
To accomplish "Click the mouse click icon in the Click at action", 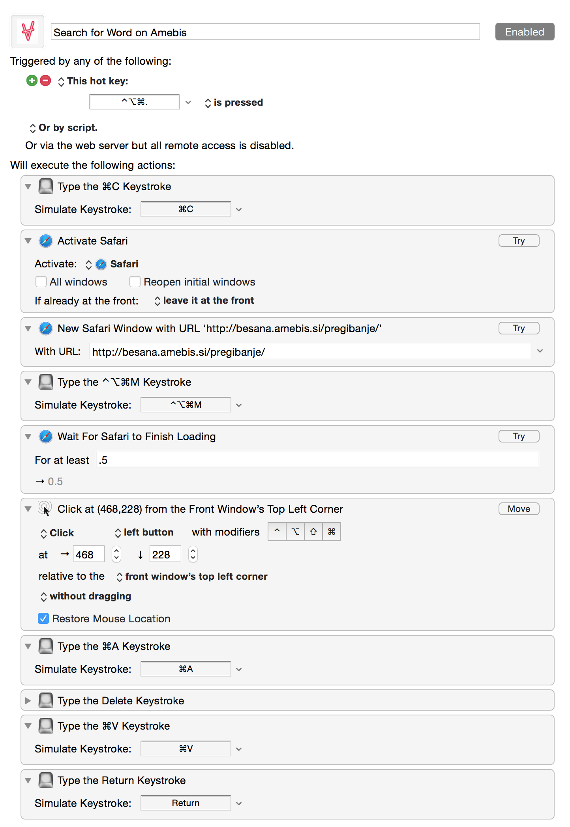I will pos(45,509).
